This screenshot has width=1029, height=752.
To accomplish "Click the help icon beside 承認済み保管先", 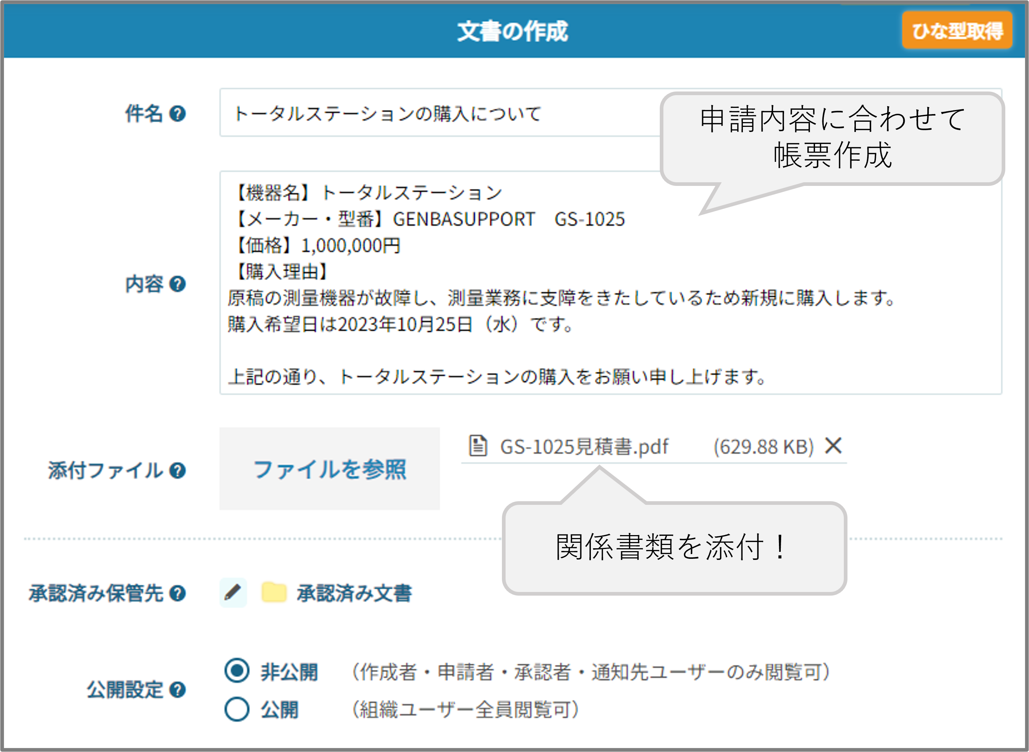I will pyautogui.click(x=177, y=593).
